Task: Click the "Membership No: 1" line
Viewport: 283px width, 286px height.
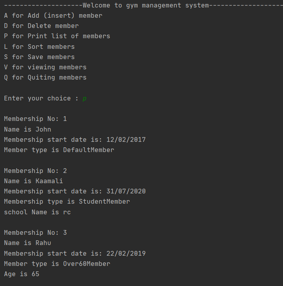Action: pos(35,119)
